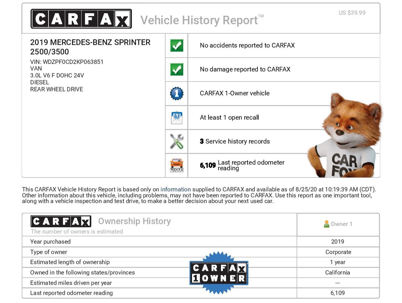Select the '2019 MERCEDES-BENZ SPRINTER 2500/3500' heading
This screenshot has height=303, width=402.
coord(90,47)
